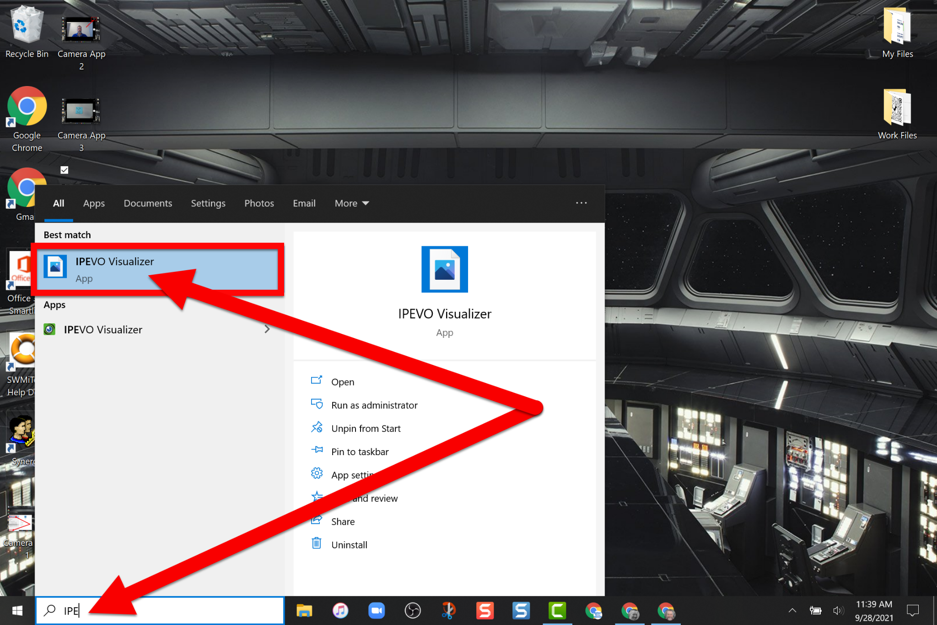The width and height of the screenshot is (937, 625).
Task: Show hidden system tray icons
Action: point(792,610)
